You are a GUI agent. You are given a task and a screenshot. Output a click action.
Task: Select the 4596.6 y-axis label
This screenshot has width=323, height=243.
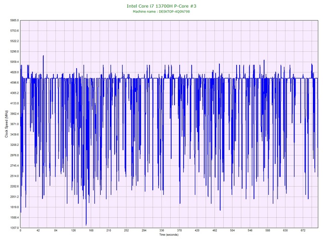pos(14,83)
